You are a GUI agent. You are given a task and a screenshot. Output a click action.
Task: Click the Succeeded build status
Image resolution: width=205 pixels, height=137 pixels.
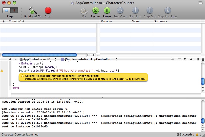[x=186, y=134]
